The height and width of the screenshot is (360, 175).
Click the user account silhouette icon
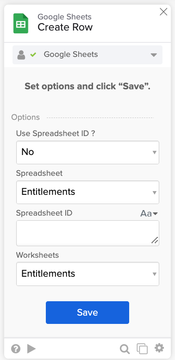click(21, 55)
